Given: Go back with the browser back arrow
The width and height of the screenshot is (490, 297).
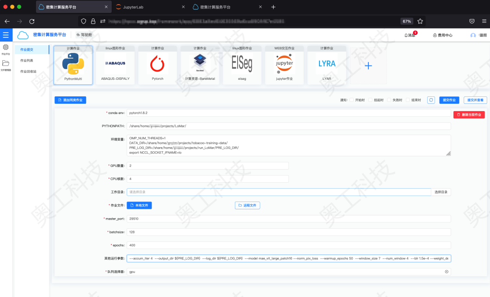Looking at the screenshot, I should point(7,21).
